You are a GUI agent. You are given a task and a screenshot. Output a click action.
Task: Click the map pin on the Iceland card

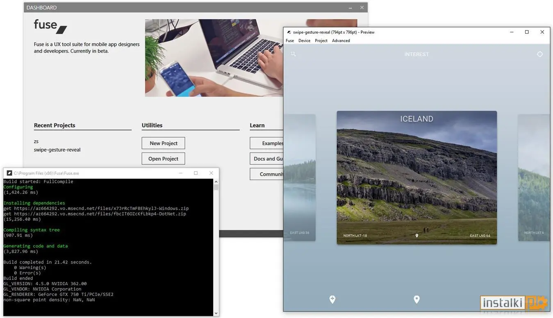pos(417,236)
